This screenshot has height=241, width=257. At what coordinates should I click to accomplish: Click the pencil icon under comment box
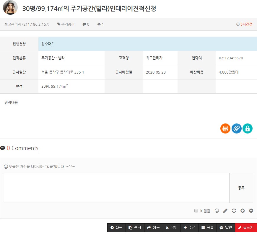tap(225, 211)
